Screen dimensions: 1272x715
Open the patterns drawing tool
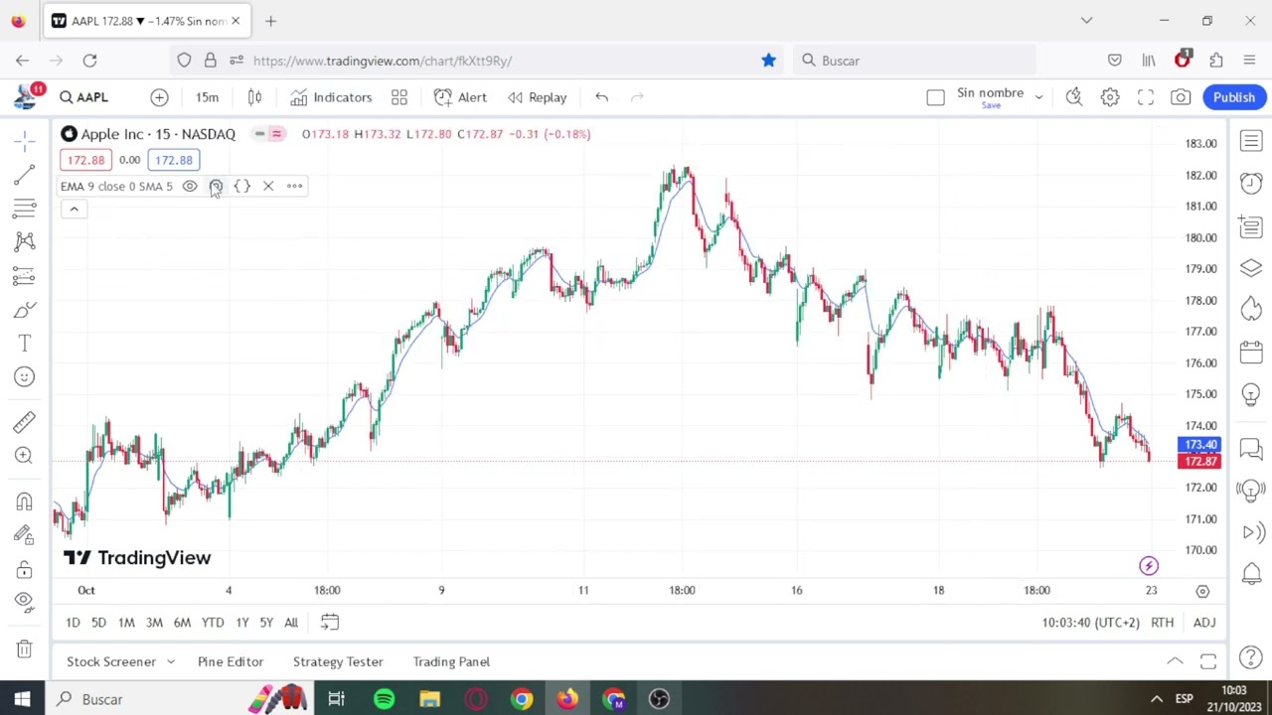click(x=24, y=241)
